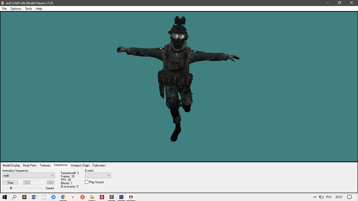Open FileZilla from the taskbar
Screen dimensions: 358x201
tap(102, 197)
